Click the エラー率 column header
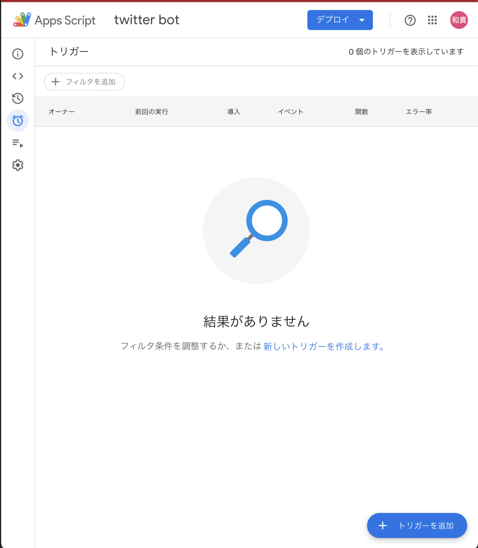Screen dimensions: 478x548 [x=419, y=112]
